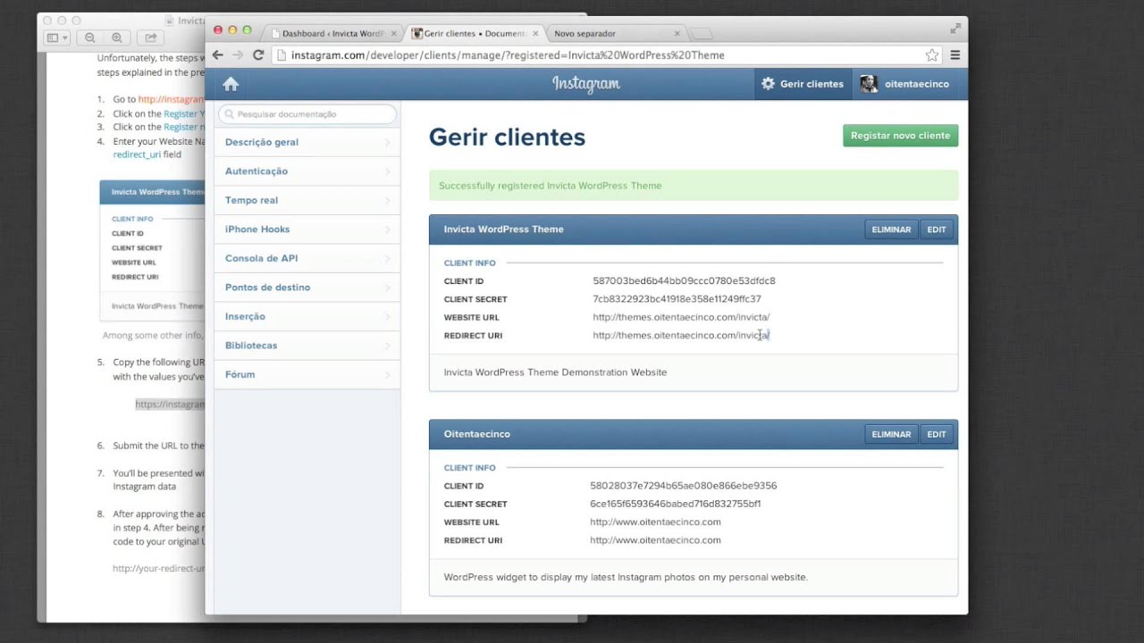Click EDIT for Invicta WordPress Theme

pos(936,230)
